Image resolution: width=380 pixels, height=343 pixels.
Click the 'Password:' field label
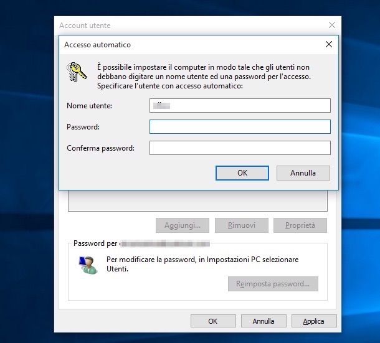pos(83,127)
